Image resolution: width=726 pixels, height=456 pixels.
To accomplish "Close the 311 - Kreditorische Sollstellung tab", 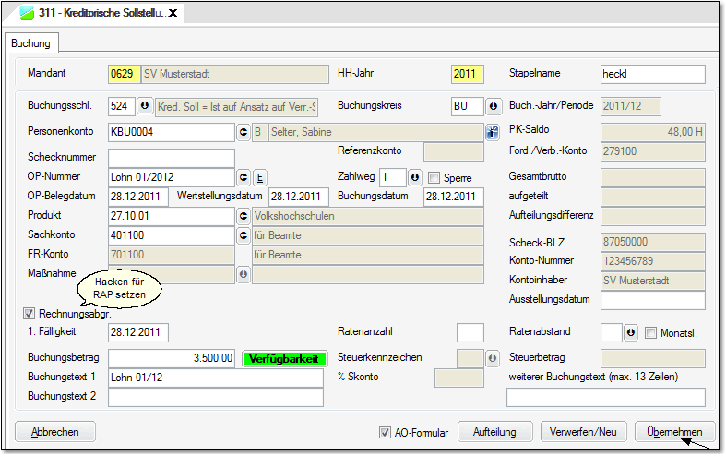I will (173, 13).
